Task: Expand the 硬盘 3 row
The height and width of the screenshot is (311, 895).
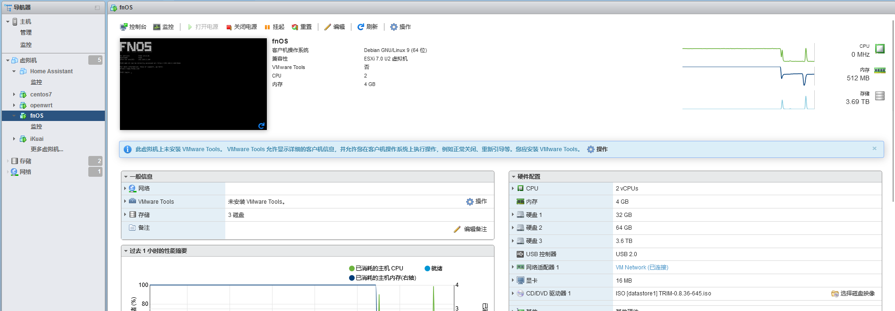Action: [513, 241]
